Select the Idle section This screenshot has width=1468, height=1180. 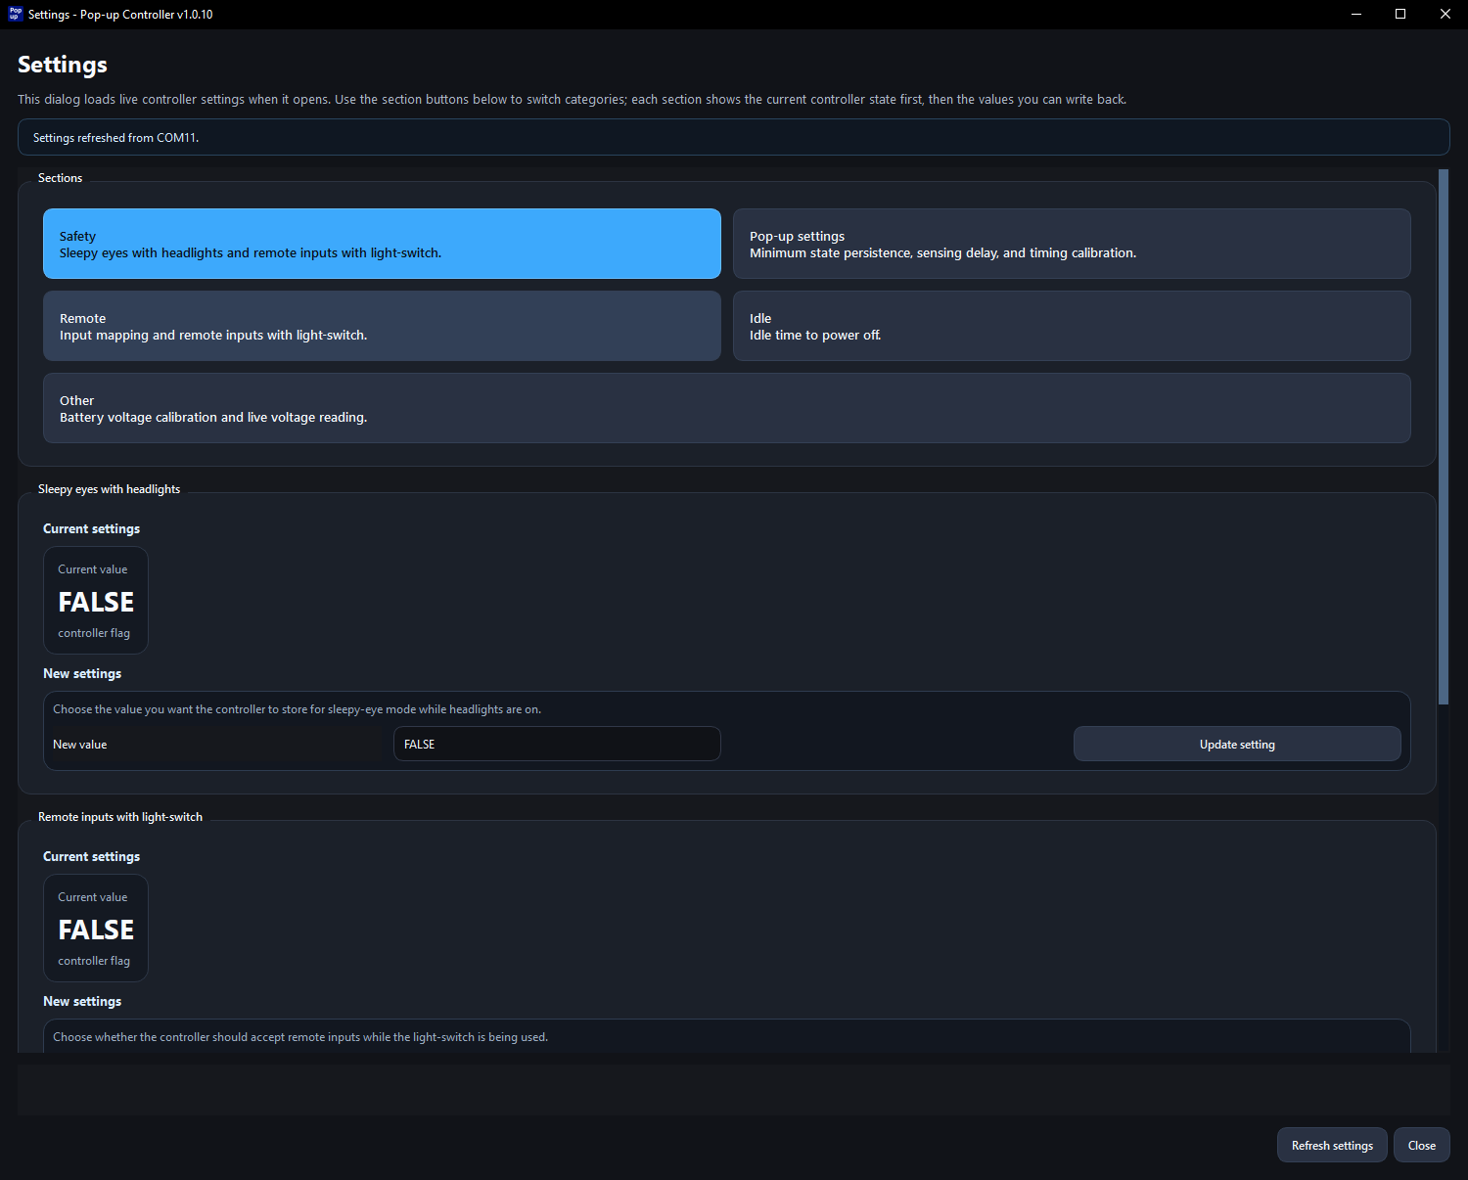tap(1071, 326)
